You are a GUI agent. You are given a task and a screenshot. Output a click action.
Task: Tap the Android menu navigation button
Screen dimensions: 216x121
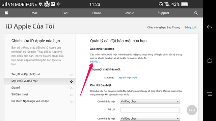[x=210, y=94]
